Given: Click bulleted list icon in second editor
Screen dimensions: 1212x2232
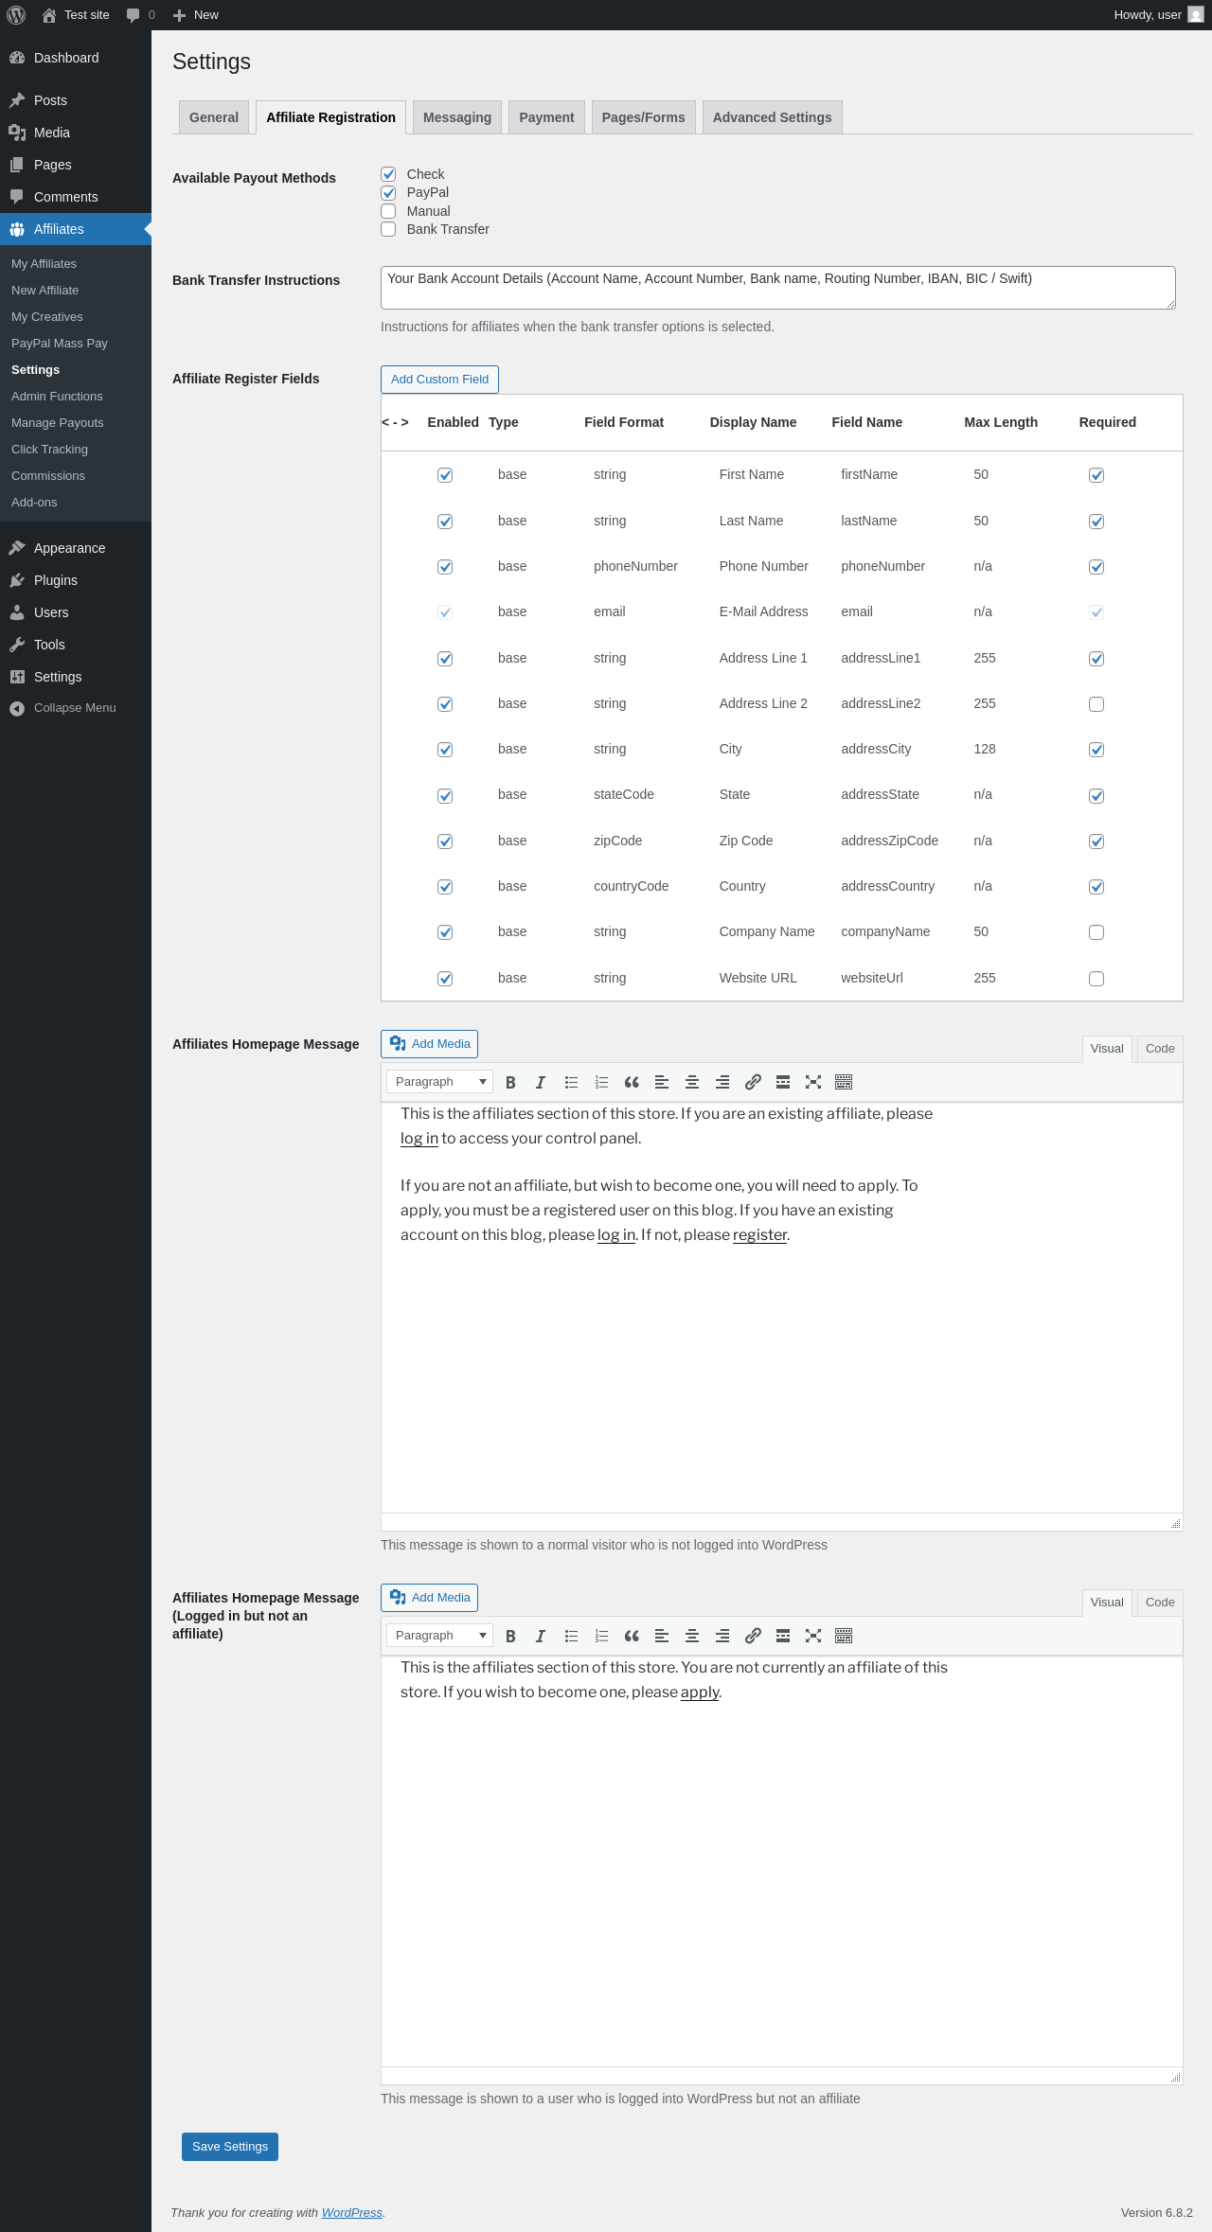Looking at the screenshot, I should coord(571,1636).
